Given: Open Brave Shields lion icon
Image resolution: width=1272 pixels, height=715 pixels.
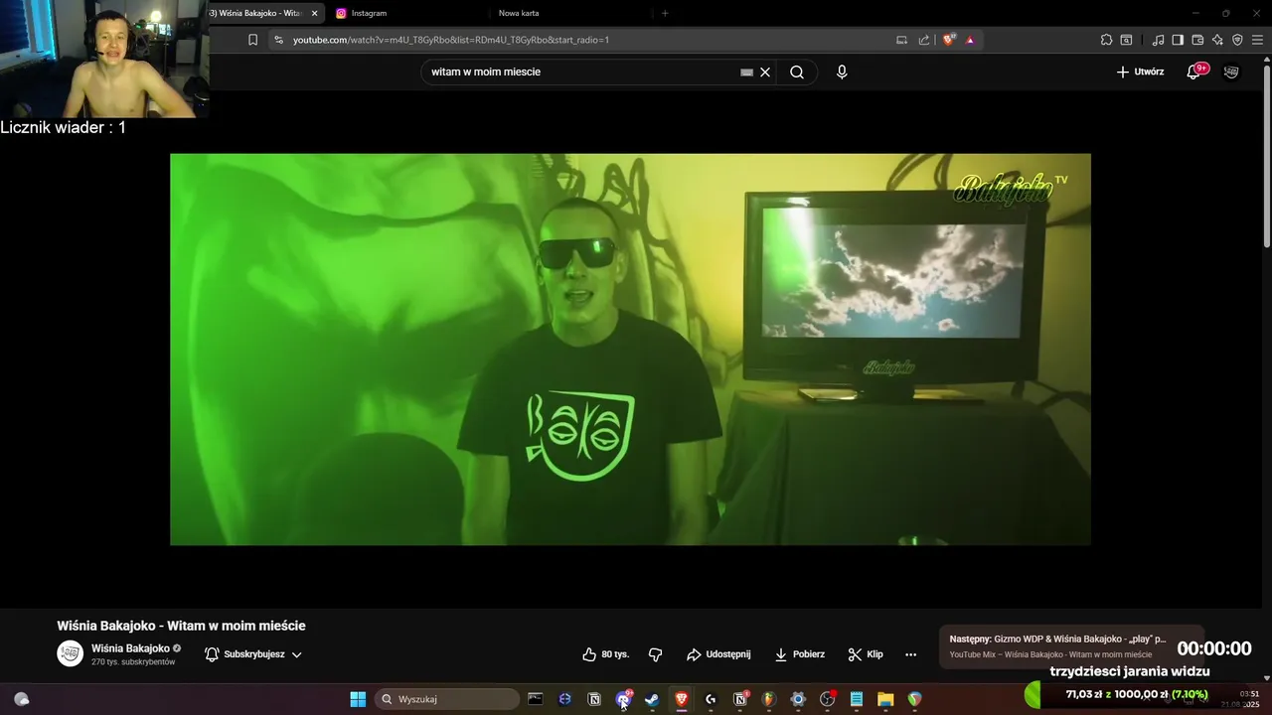Looking at the screenshot, I should pos(948,40).
